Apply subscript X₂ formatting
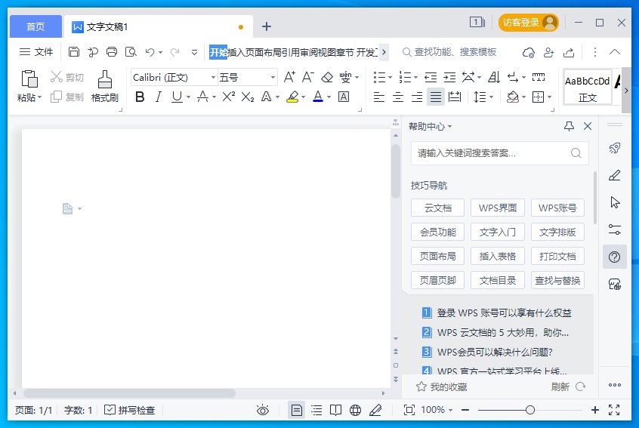The height and width of the screenshot is (428, 639). pyautogui.click(x=248, y=97)
